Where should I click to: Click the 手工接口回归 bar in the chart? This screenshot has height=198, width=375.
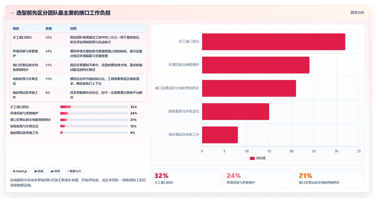[274, 42]
